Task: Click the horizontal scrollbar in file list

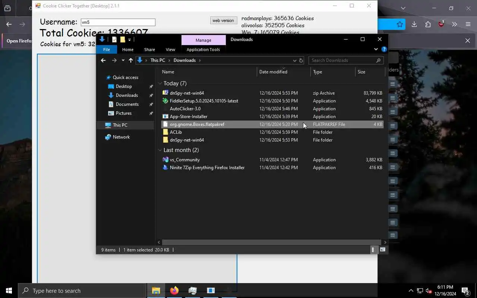Action: coord(272,242)
